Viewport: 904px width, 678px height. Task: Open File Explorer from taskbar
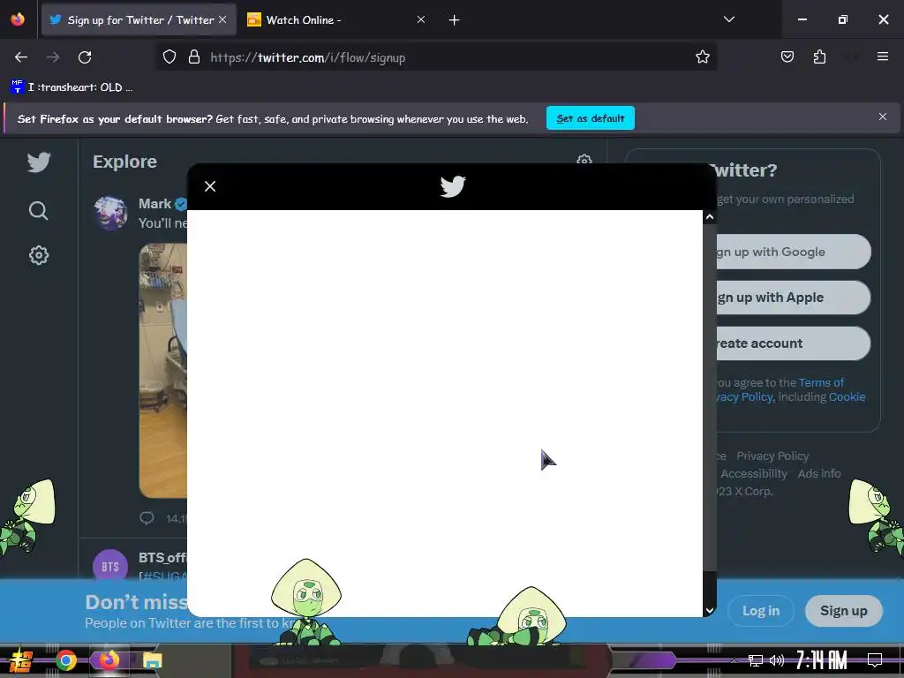click(153, 660)
